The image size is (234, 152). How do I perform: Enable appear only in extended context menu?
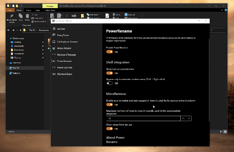tap(110, 83)
